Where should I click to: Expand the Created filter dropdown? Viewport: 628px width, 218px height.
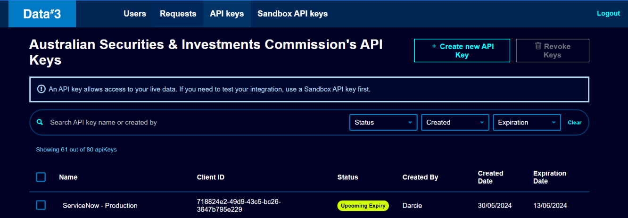(x=455, y=122)
